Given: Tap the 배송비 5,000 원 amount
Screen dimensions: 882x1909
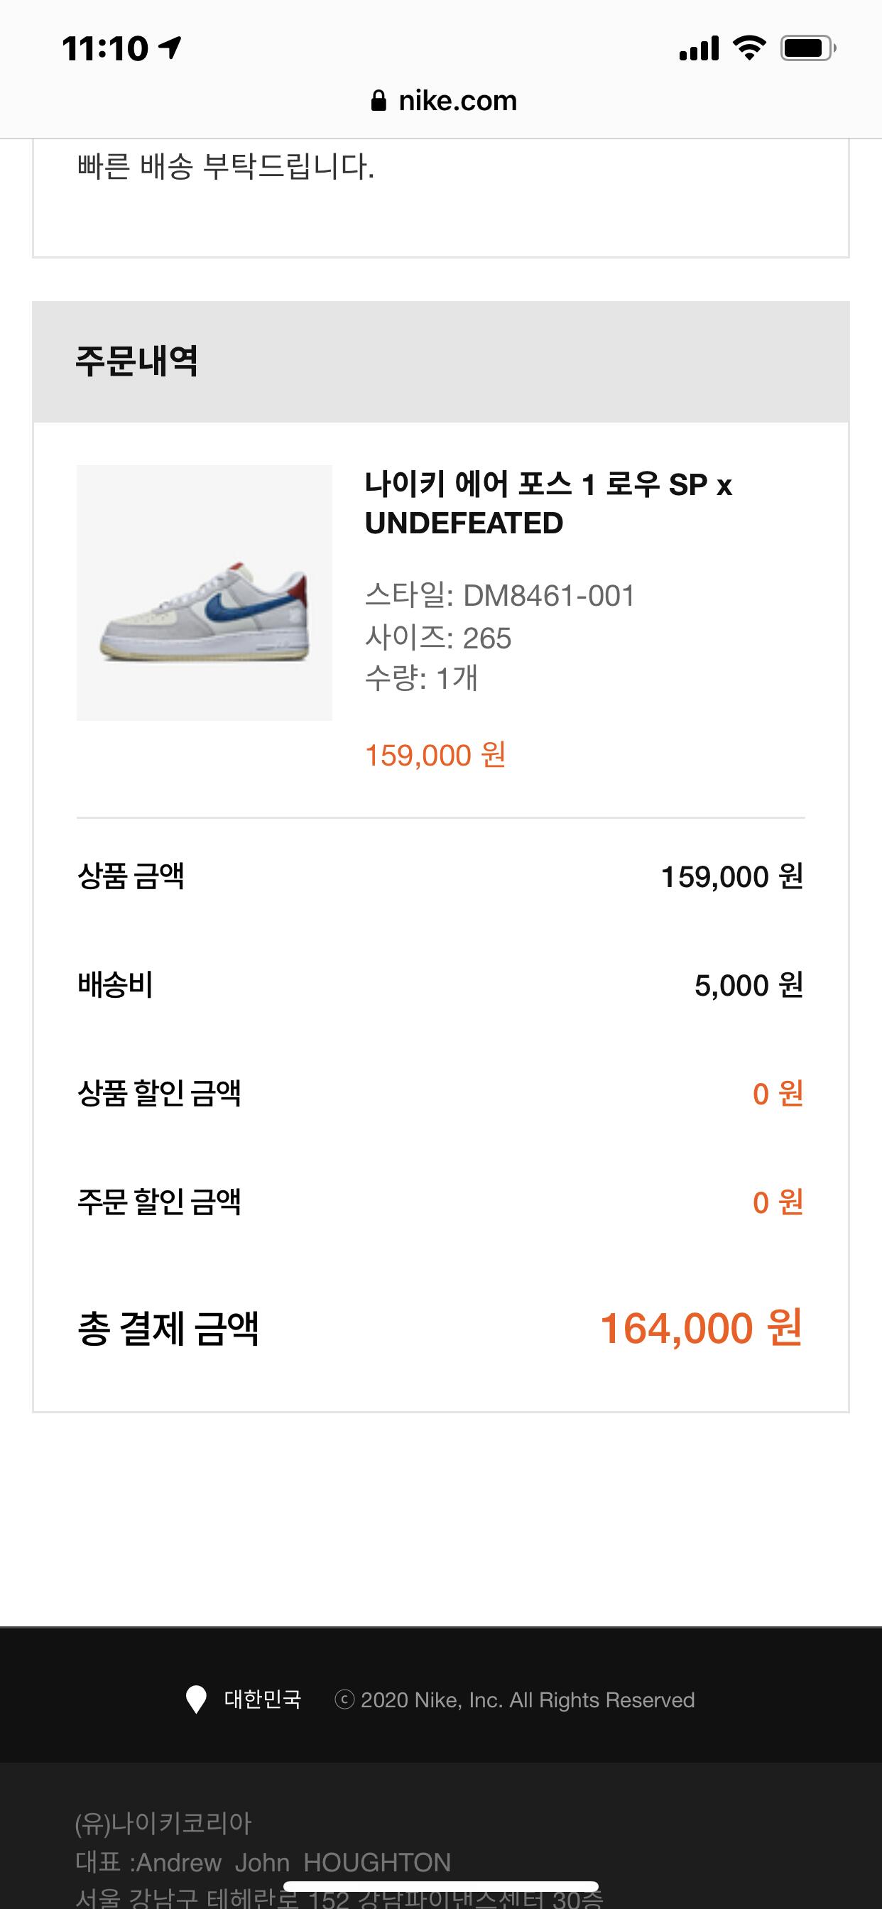Looking at the screenshot, I should [748, 986].
